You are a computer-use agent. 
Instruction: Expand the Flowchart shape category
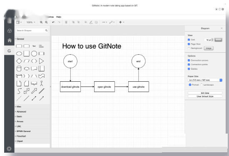pyautogui.click(x=21, y=136)
